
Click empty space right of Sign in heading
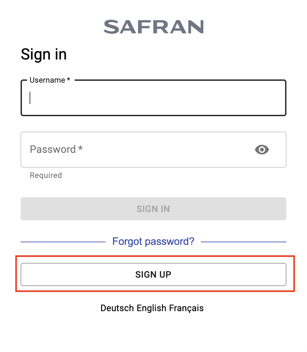pos(177,54)
